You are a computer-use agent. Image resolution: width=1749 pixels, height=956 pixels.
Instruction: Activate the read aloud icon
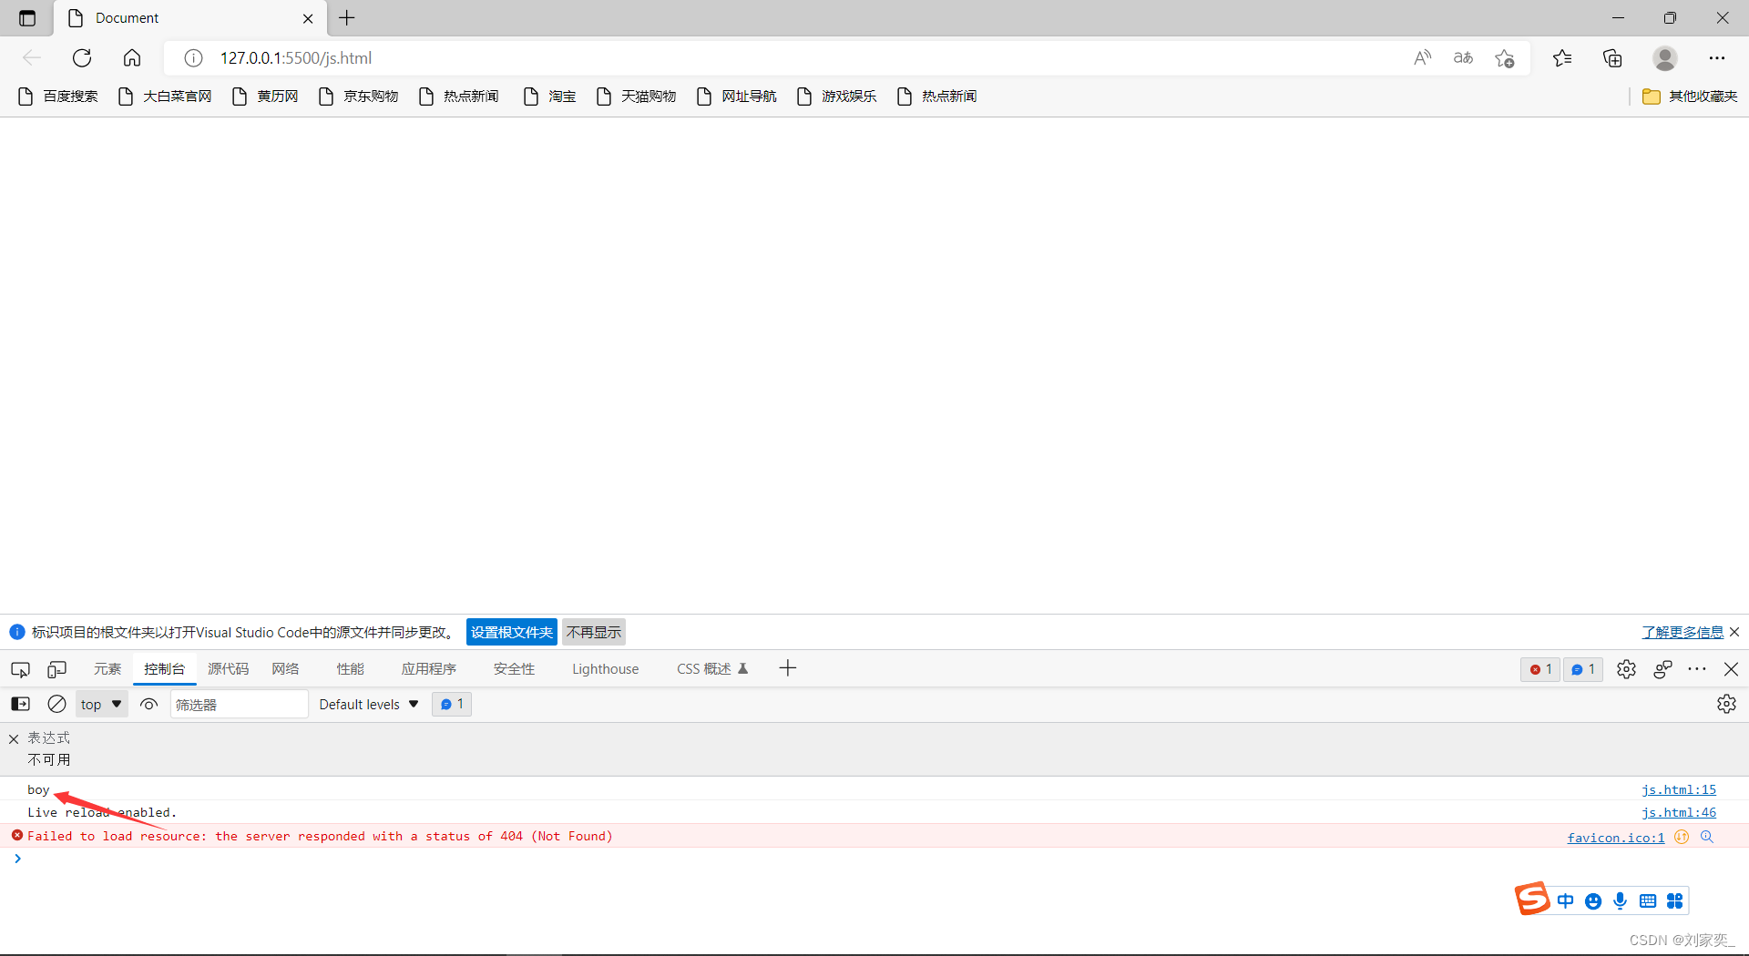[x=1422, y=58]
